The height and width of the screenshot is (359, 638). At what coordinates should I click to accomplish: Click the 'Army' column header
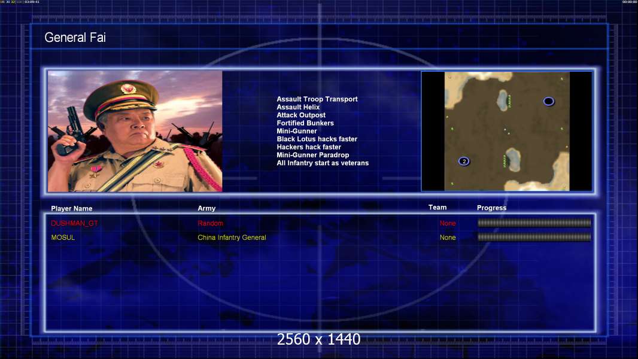click(x=206, y=208)
